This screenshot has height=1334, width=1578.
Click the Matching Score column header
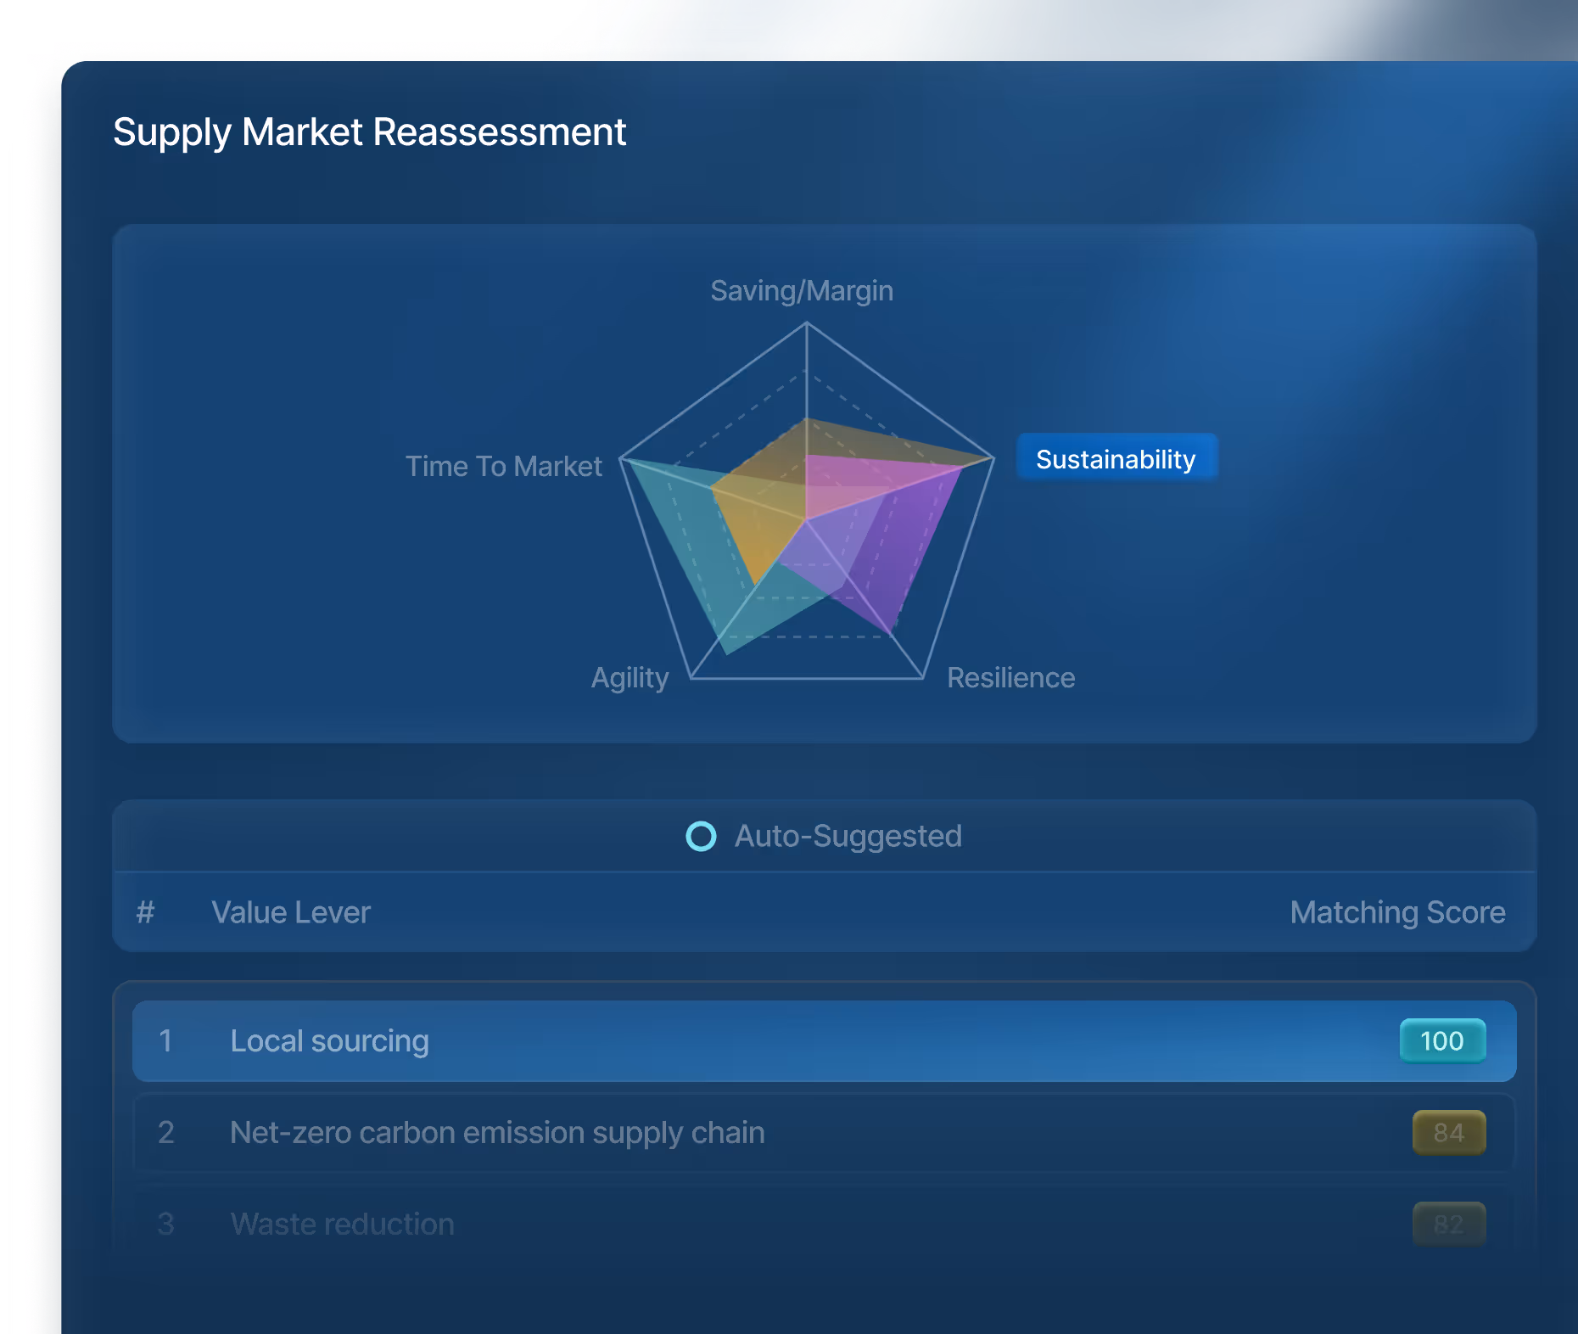click(1397, 913)
